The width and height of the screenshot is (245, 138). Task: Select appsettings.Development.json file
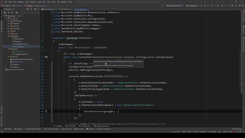pos(21,59)
